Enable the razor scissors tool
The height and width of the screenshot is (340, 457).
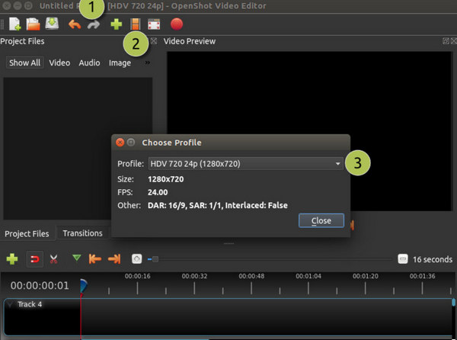53,259
